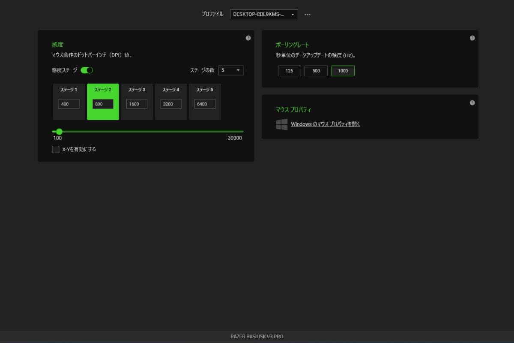Open help for the ポーリングレート panel

472,38
